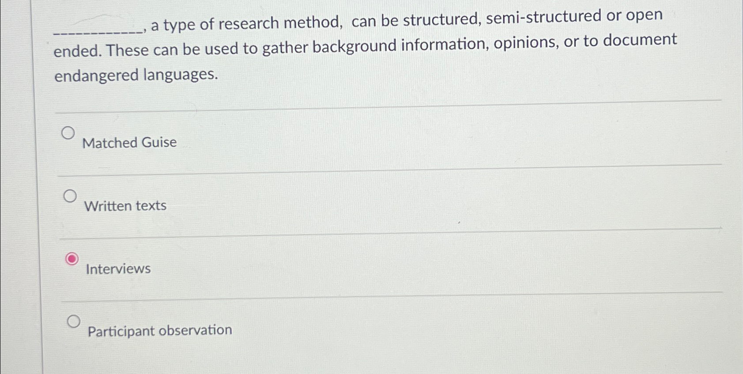The image size is (743, 374).
Task: Click the empty circle next to Matched Guise
Action: point(69,133)
